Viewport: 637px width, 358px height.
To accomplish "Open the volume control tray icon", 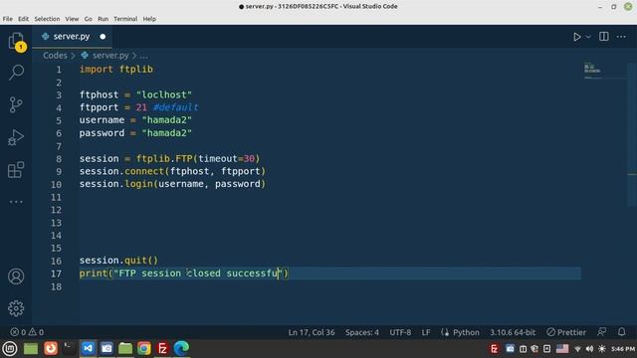I will [589, 349].
